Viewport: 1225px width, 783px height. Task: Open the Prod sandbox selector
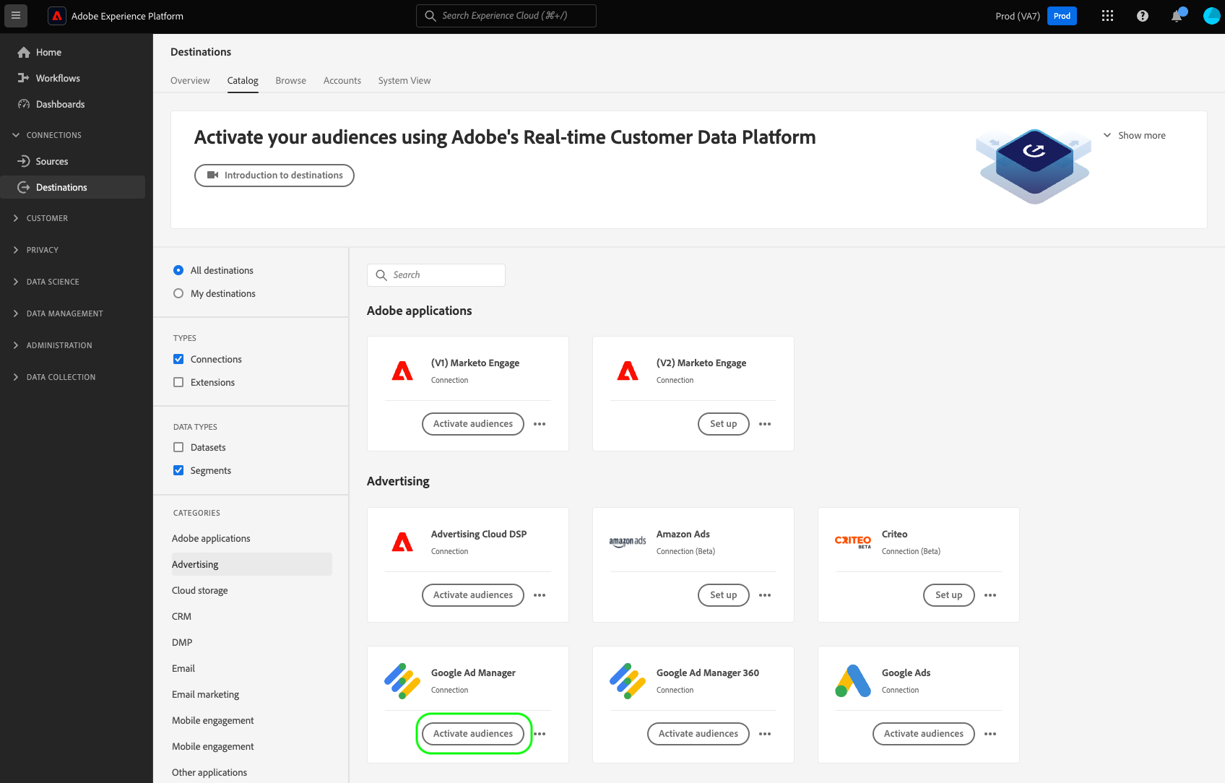1062,16
